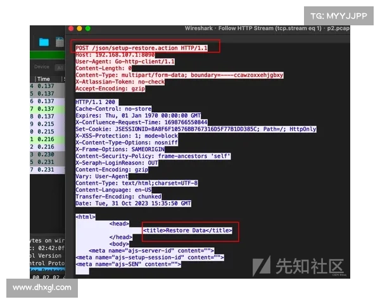Sort packets by the Time column header
This screenshot has height=304, width=380.
point(44,79)
